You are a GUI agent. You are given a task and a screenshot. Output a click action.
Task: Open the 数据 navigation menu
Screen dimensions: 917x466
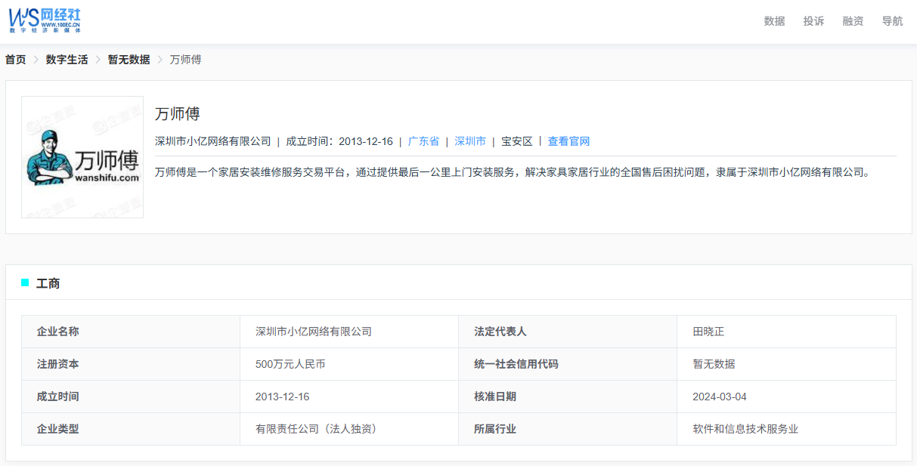774,21
